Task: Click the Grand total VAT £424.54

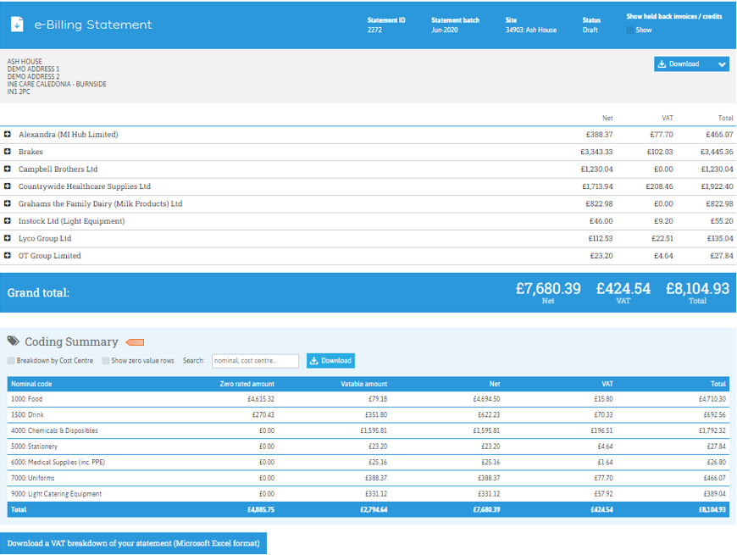Action: pos(623,288)
